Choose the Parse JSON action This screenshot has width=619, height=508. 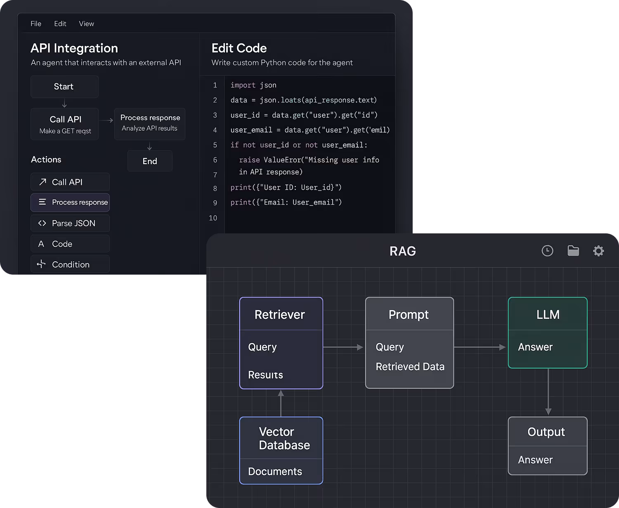point(70,223)
